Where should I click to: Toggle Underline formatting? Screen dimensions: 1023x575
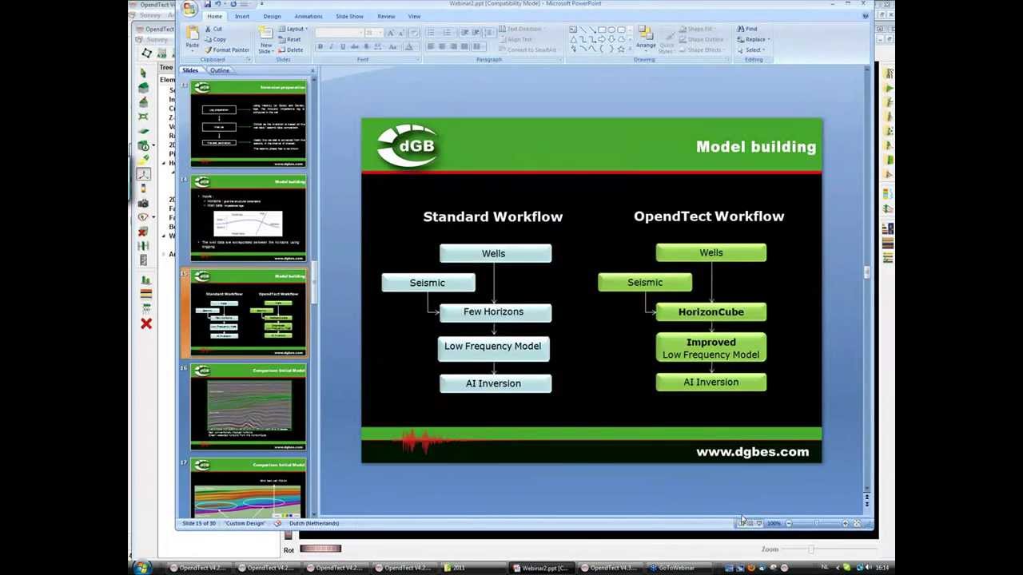(x=342, y=47)
